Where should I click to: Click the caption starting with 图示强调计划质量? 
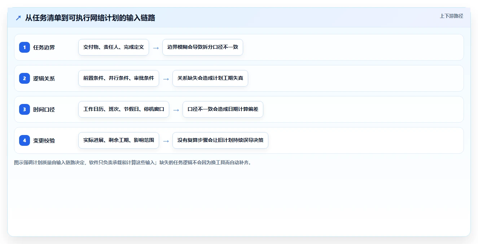132,162
